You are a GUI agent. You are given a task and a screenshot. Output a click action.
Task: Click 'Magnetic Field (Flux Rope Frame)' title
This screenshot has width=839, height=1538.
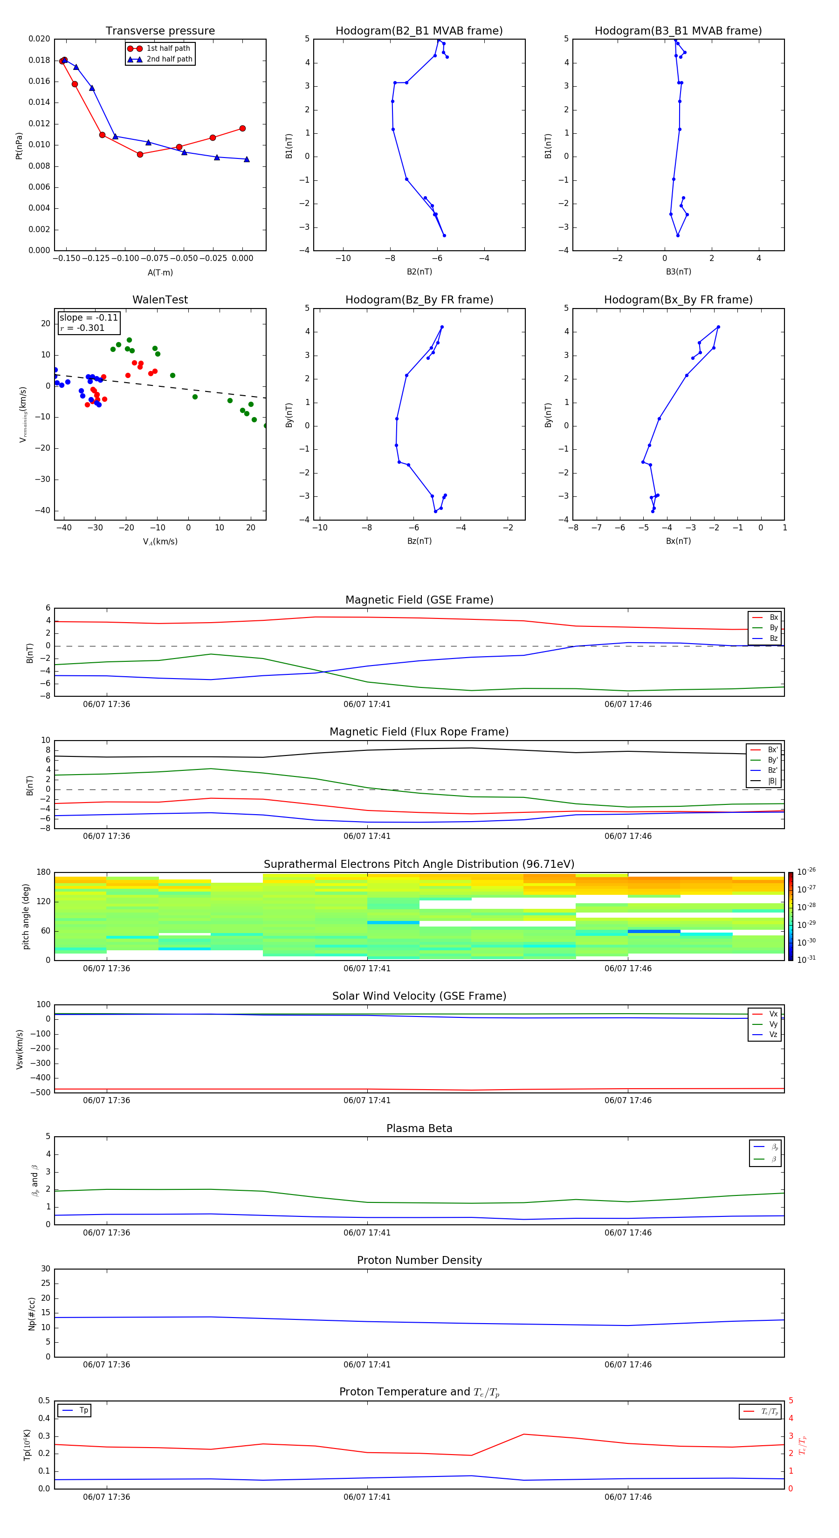pos(419,732)
